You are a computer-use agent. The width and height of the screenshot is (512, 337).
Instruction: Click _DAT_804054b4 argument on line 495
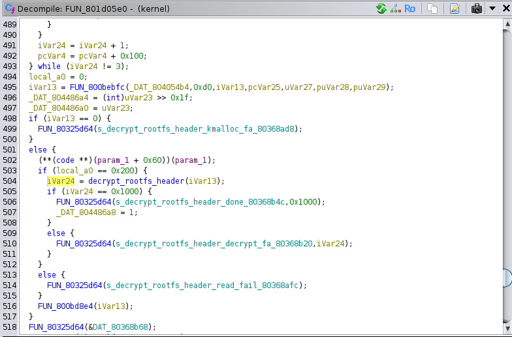pos(159,87)
